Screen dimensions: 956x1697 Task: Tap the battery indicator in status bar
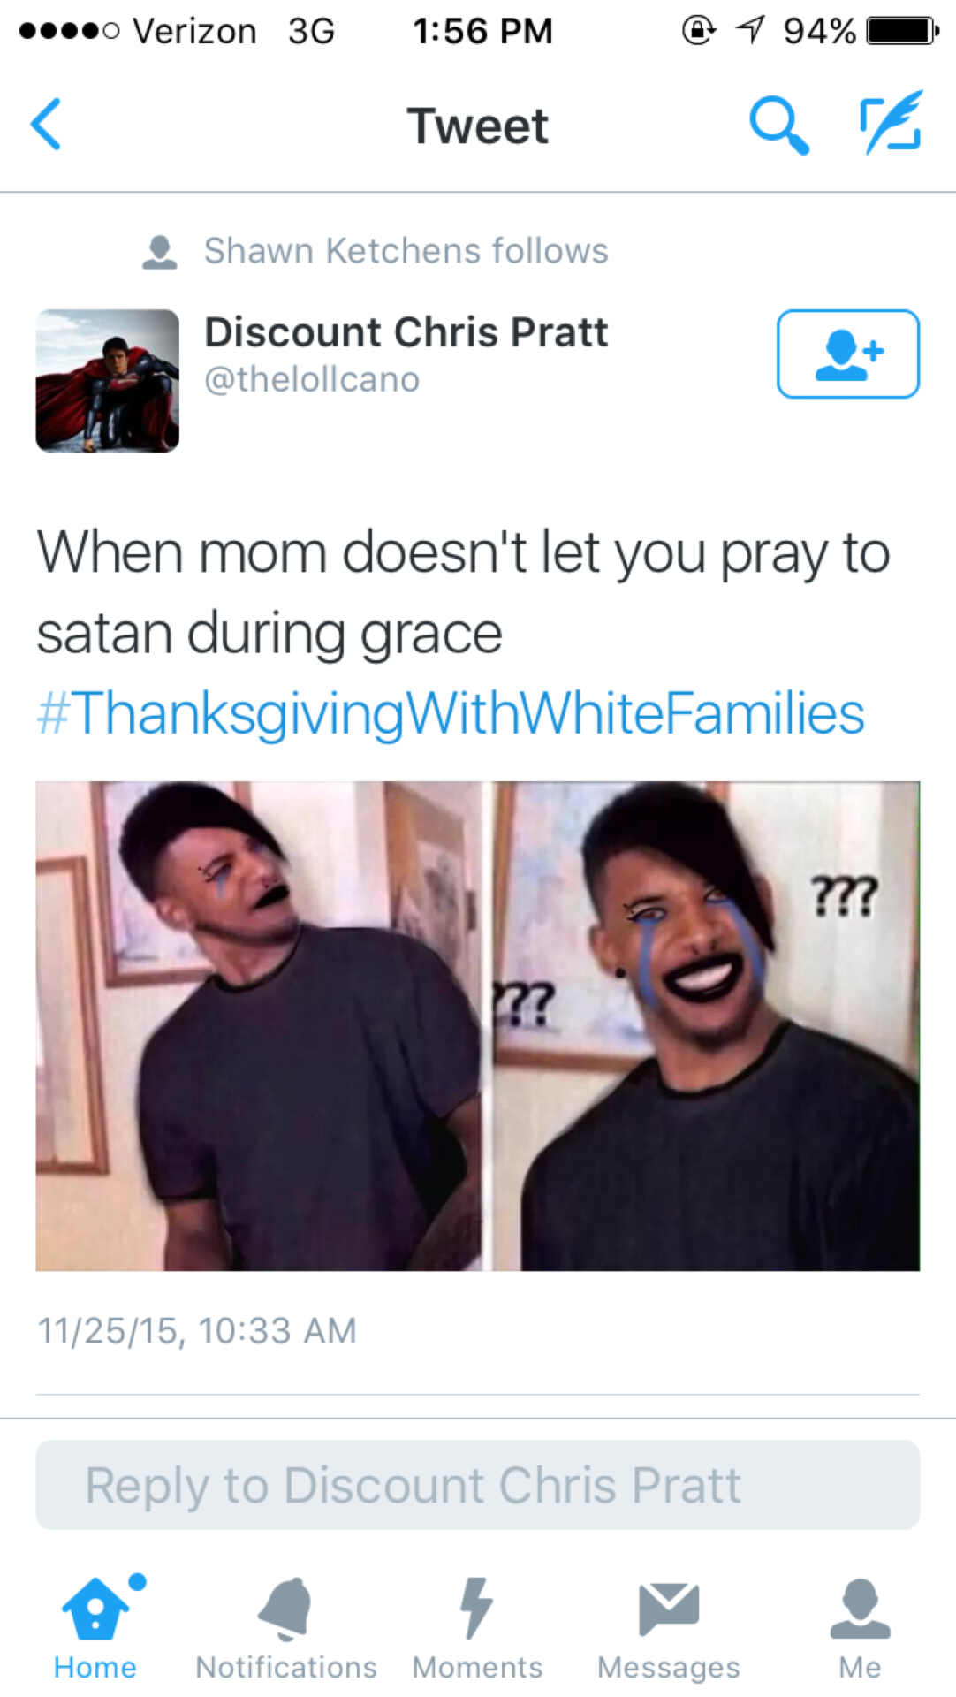click(x=902, y=32)
